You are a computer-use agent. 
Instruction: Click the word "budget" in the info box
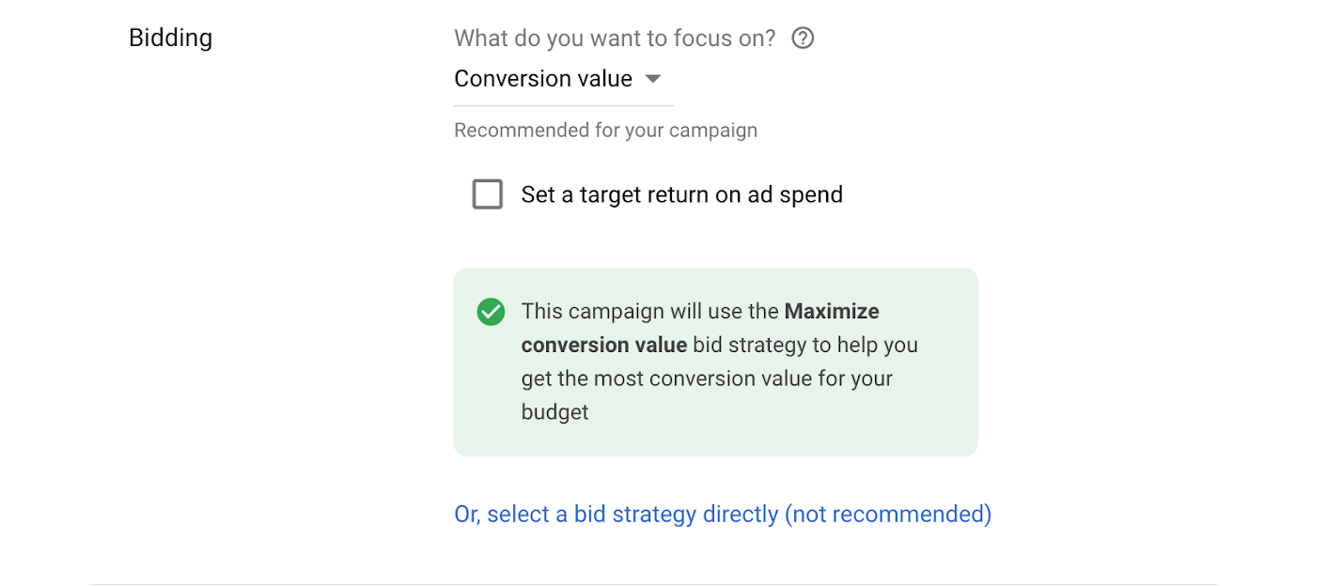tap(554, 412)
